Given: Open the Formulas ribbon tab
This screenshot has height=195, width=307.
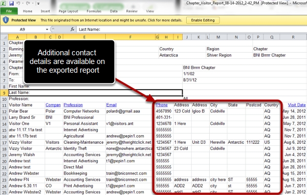Looking at the screenshot, I should point(94,11).
